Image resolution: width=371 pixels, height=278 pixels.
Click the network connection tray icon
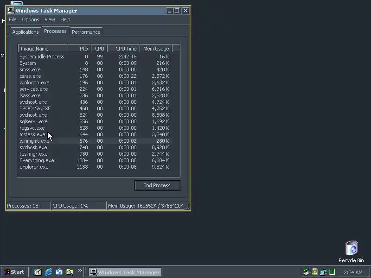(x=323, y=272)
